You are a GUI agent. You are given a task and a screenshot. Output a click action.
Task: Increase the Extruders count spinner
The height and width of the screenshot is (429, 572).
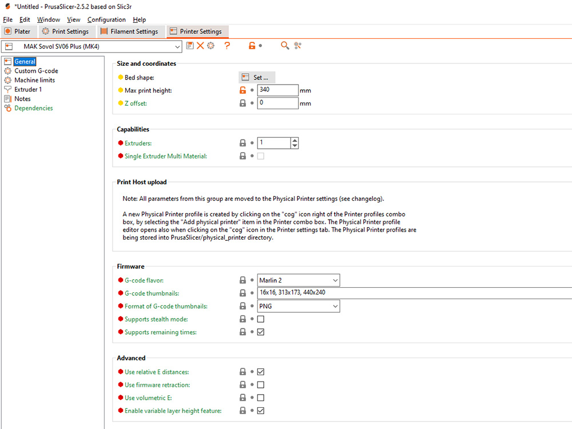click(295, 141)
